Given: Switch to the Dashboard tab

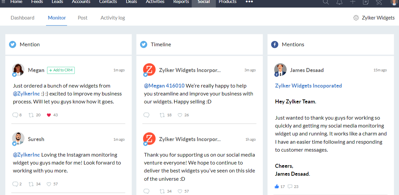Looking at the screenshot, I should [x=23, y=18].
